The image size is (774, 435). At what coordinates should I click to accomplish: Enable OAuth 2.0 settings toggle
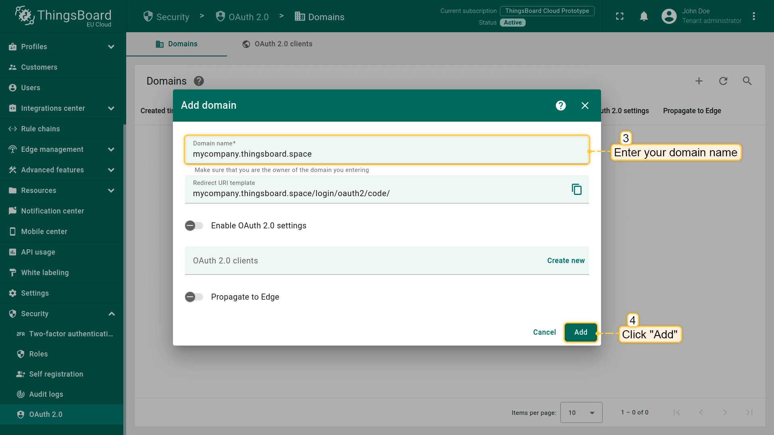click(x=194, y=226)
